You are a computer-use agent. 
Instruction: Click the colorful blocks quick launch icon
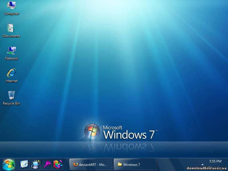(58, 165)
